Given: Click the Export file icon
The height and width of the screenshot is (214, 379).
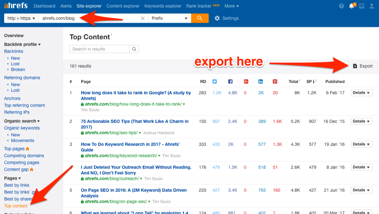Looking at the screenshot, I should click(355, 66).
